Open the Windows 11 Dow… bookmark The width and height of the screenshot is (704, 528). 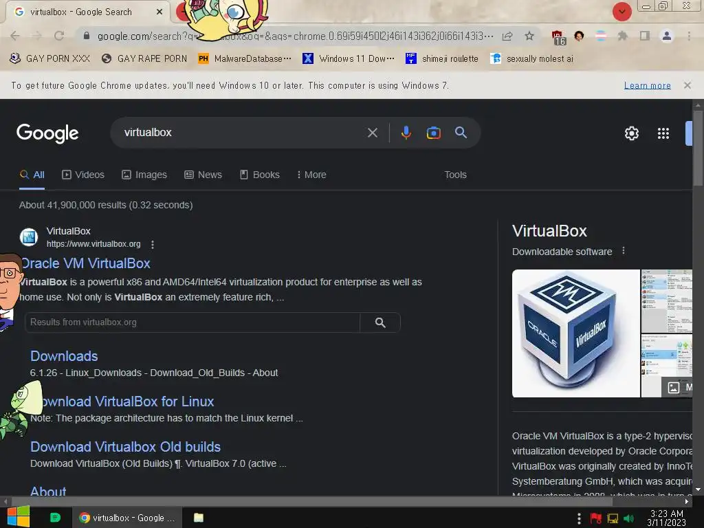349,59
